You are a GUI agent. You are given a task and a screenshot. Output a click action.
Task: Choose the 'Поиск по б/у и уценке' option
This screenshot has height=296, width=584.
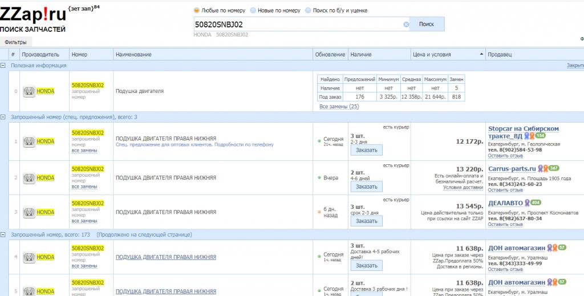pos(308,10)
